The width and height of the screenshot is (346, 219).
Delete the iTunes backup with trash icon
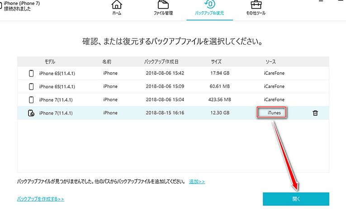(315, 113)
